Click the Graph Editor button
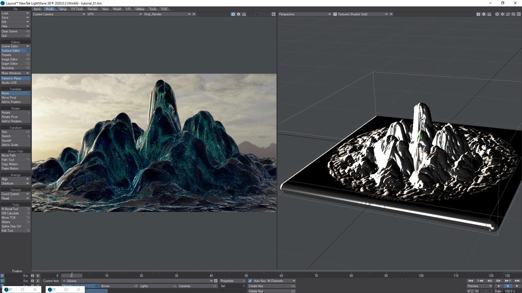The image size is (522, 293). pos(15,64)
